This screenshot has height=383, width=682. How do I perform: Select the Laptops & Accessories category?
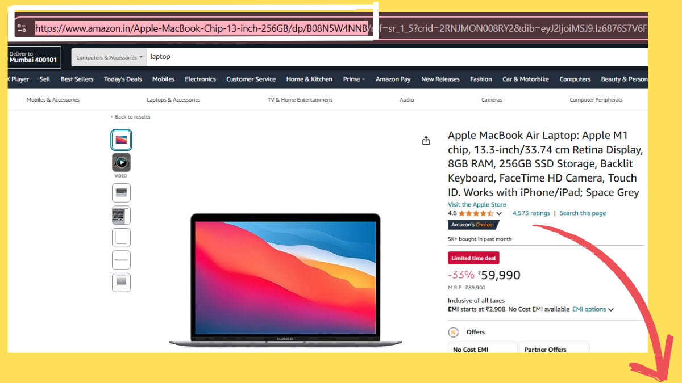tap(173, 99)
